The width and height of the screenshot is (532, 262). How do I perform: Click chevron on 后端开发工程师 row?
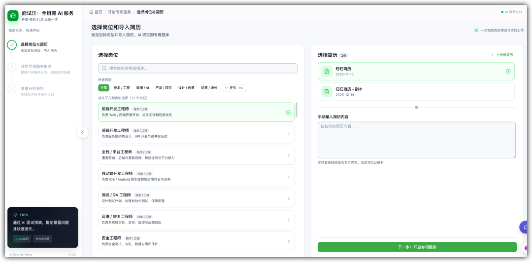(289, 134)
